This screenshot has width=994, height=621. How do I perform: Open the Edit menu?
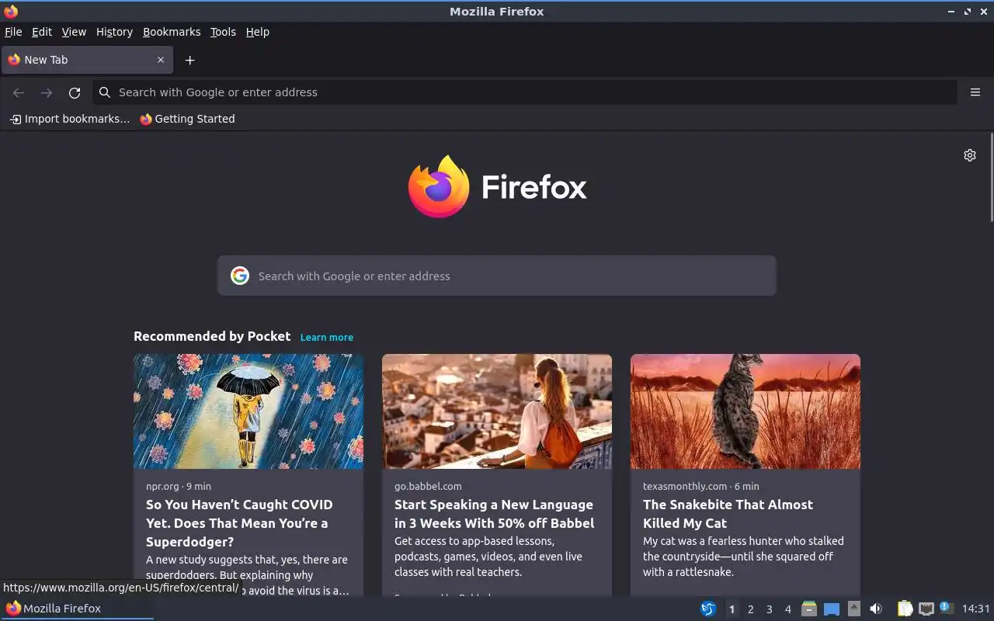[x=42, y=32]
